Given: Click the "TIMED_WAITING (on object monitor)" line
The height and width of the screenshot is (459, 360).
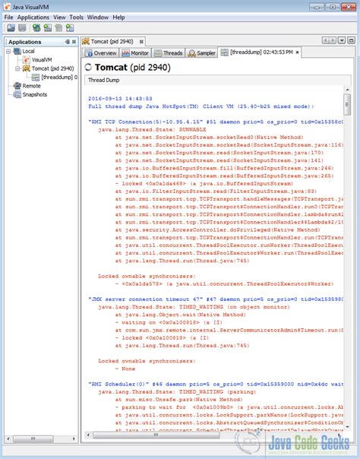Looking at the screenshot, I should (x=194, y=307).
